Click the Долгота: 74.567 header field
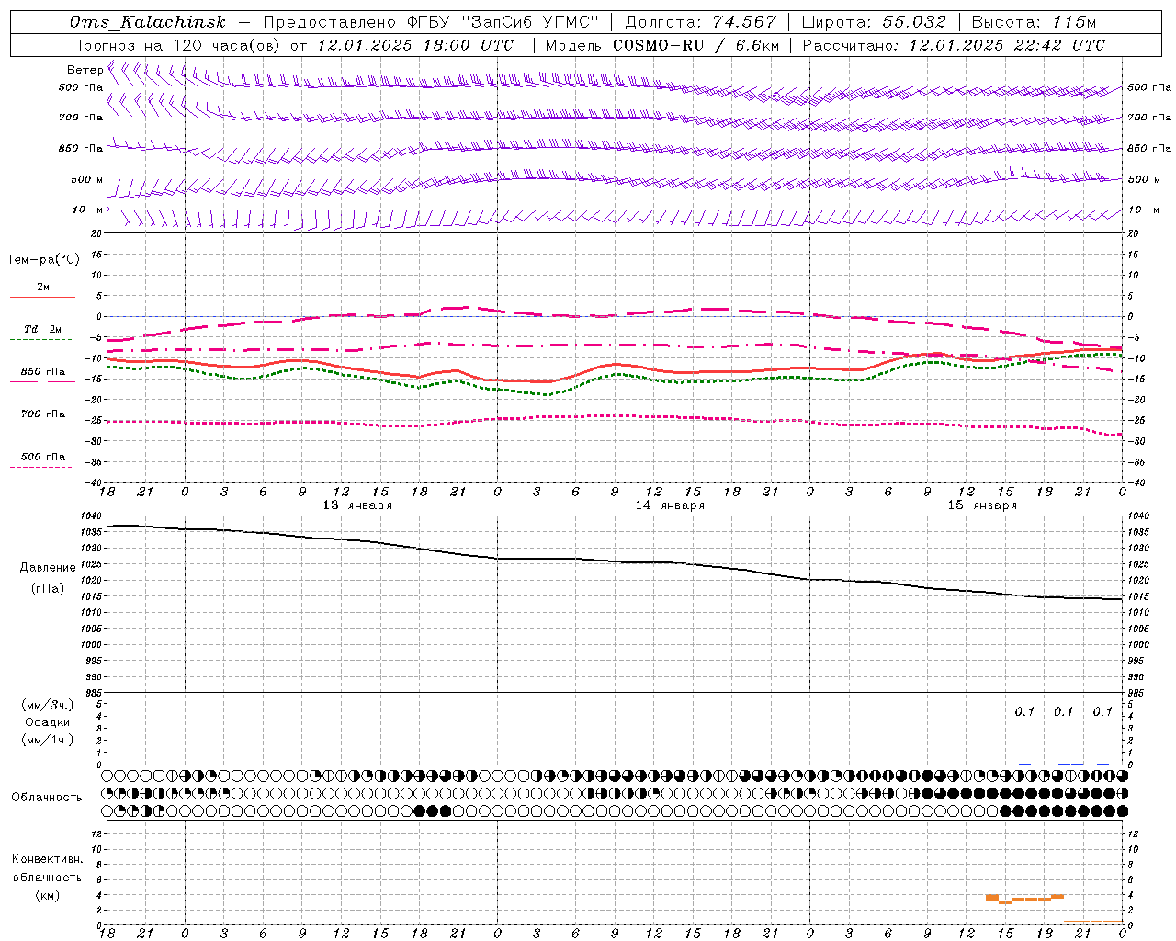 (x=701, y=22)
